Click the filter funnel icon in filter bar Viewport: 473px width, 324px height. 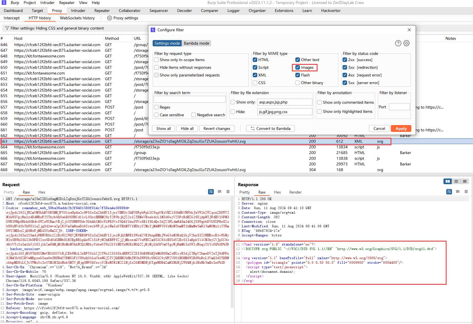pyautogui.click(x=7, y=28)
